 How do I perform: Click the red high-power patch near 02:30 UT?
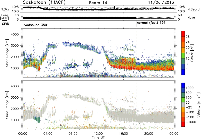pyautogui.click(x=39, y=69)
